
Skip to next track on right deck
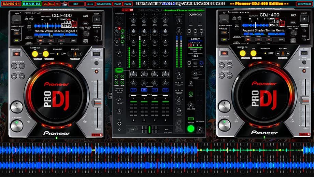coord(229,65)
